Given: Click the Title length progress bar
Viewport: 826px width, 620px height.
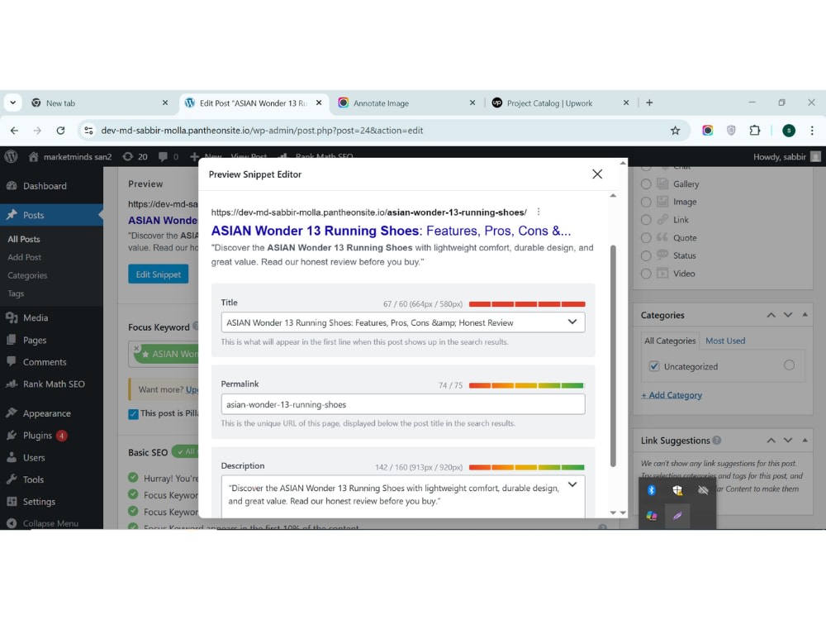Looking at the screenshot, I should click(527, 304).
